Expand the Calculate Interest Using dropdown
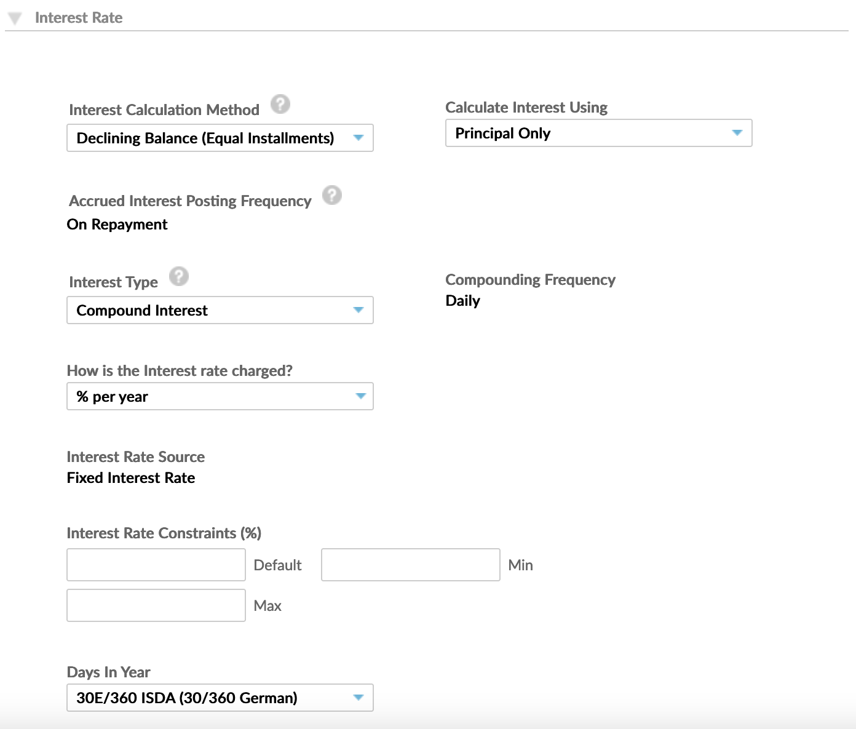This screenshot has height=729, width=856. point(598,133)
